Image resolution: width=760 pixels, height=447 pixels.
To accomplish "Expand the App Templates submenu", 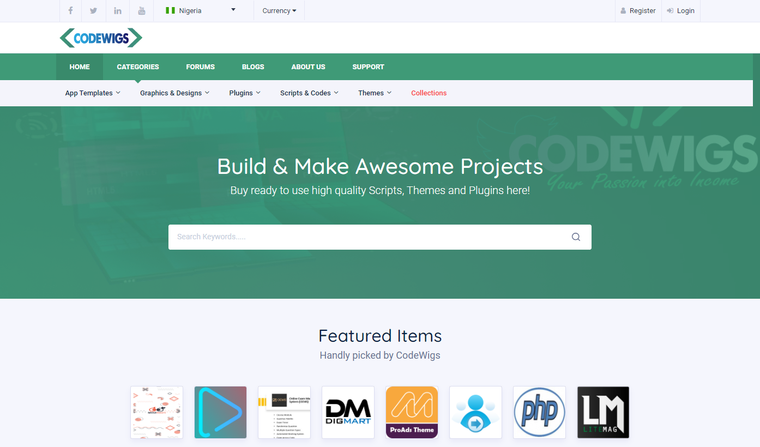I will pos(93,93).
